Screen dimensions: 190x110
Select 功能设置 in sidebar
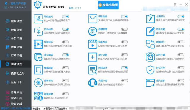(16, 64)
